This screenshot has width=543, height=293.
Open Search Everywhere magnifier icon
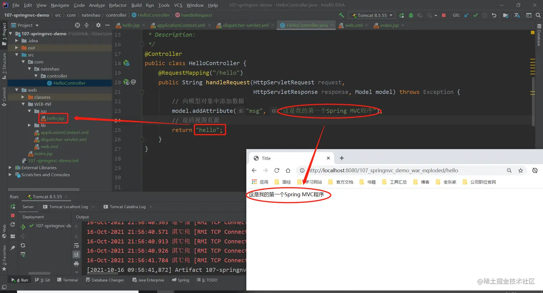[538, 15]
